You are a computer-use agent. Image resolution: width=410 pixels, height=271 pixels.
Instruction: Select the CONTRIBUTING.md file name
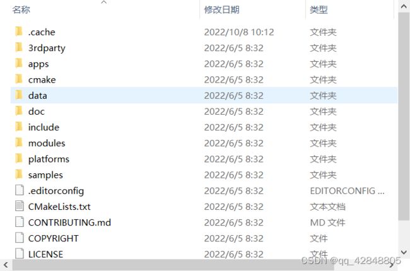pyautogui.click(x=69, y=222)
